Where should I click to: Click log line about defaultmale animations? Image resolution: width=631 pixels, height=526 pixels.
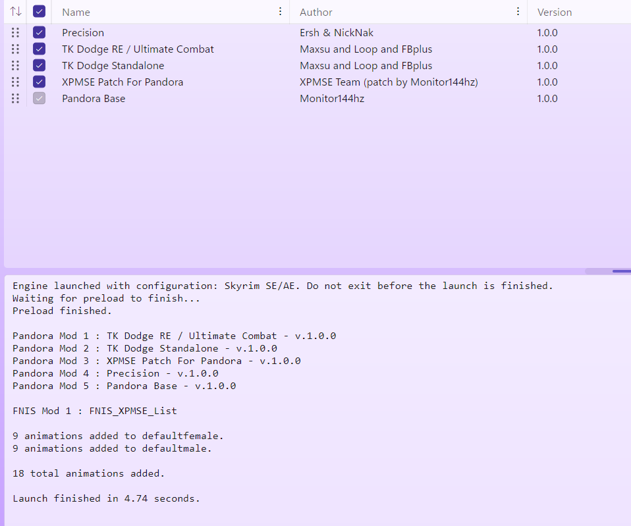[112, 448]
